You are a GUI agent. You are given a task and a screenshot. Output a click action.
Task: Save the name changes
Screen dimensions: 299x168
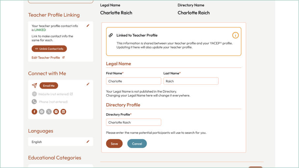point(114,144)
